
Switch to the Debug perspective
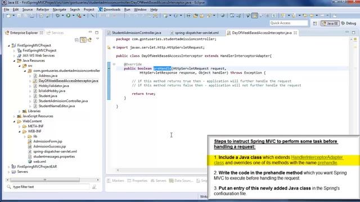[x=349, y=24]
